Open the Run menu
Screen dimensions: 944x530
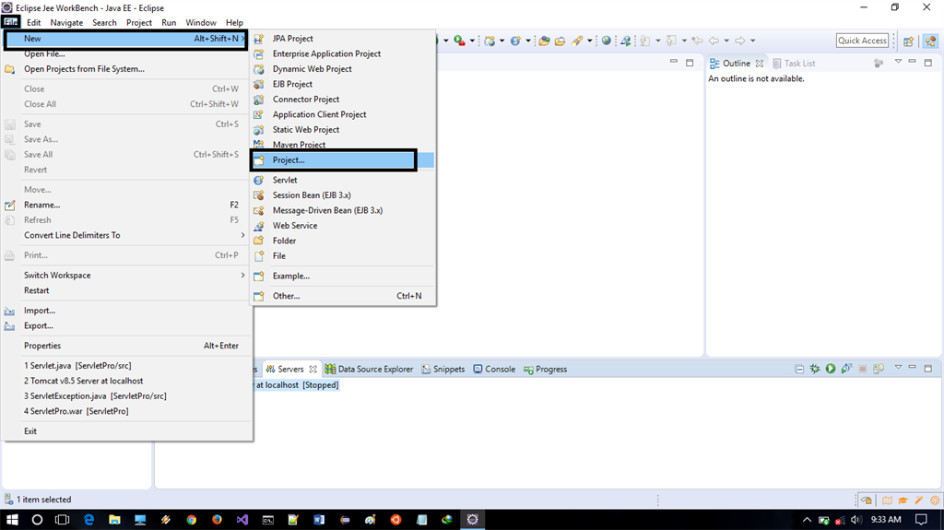tap(170, 23)
